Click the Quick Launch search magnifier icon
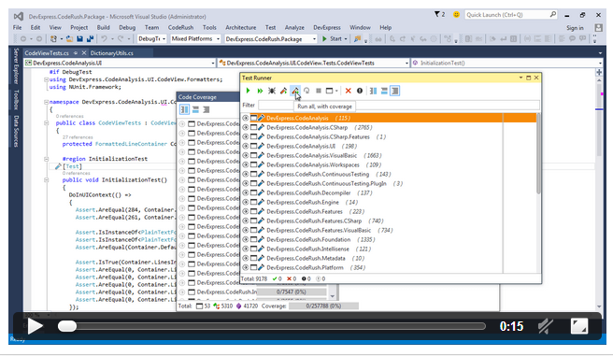Image resolution: width=613 pixels, height=356 pixels. click(x=552, y=14)
